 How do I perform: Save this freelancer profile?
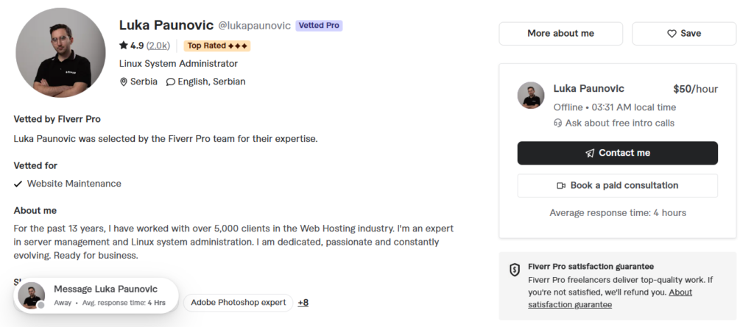684,34
